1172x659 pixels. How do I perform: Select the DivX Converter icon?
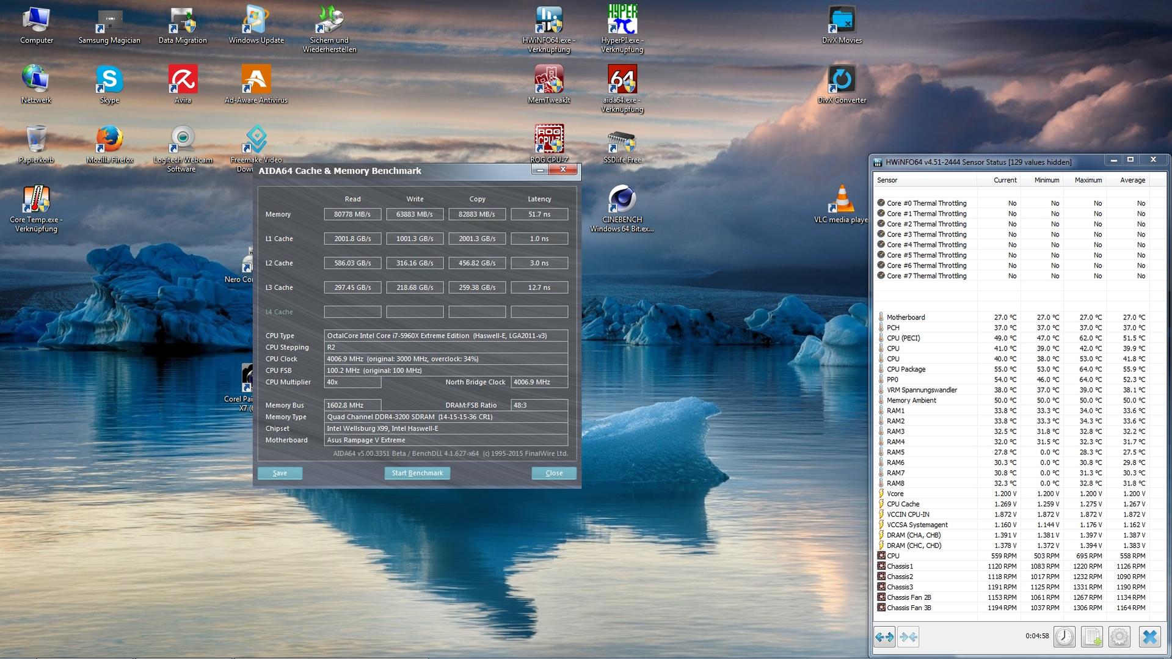[x=842, y=84]
